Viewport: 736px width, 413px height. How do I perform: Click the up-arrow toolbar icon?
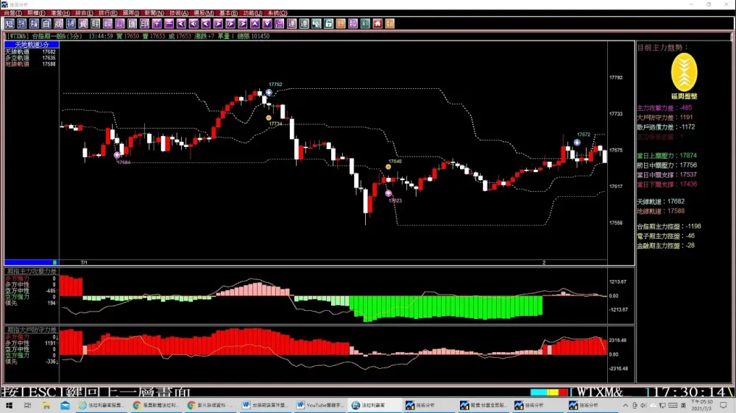tap(255, 24)
